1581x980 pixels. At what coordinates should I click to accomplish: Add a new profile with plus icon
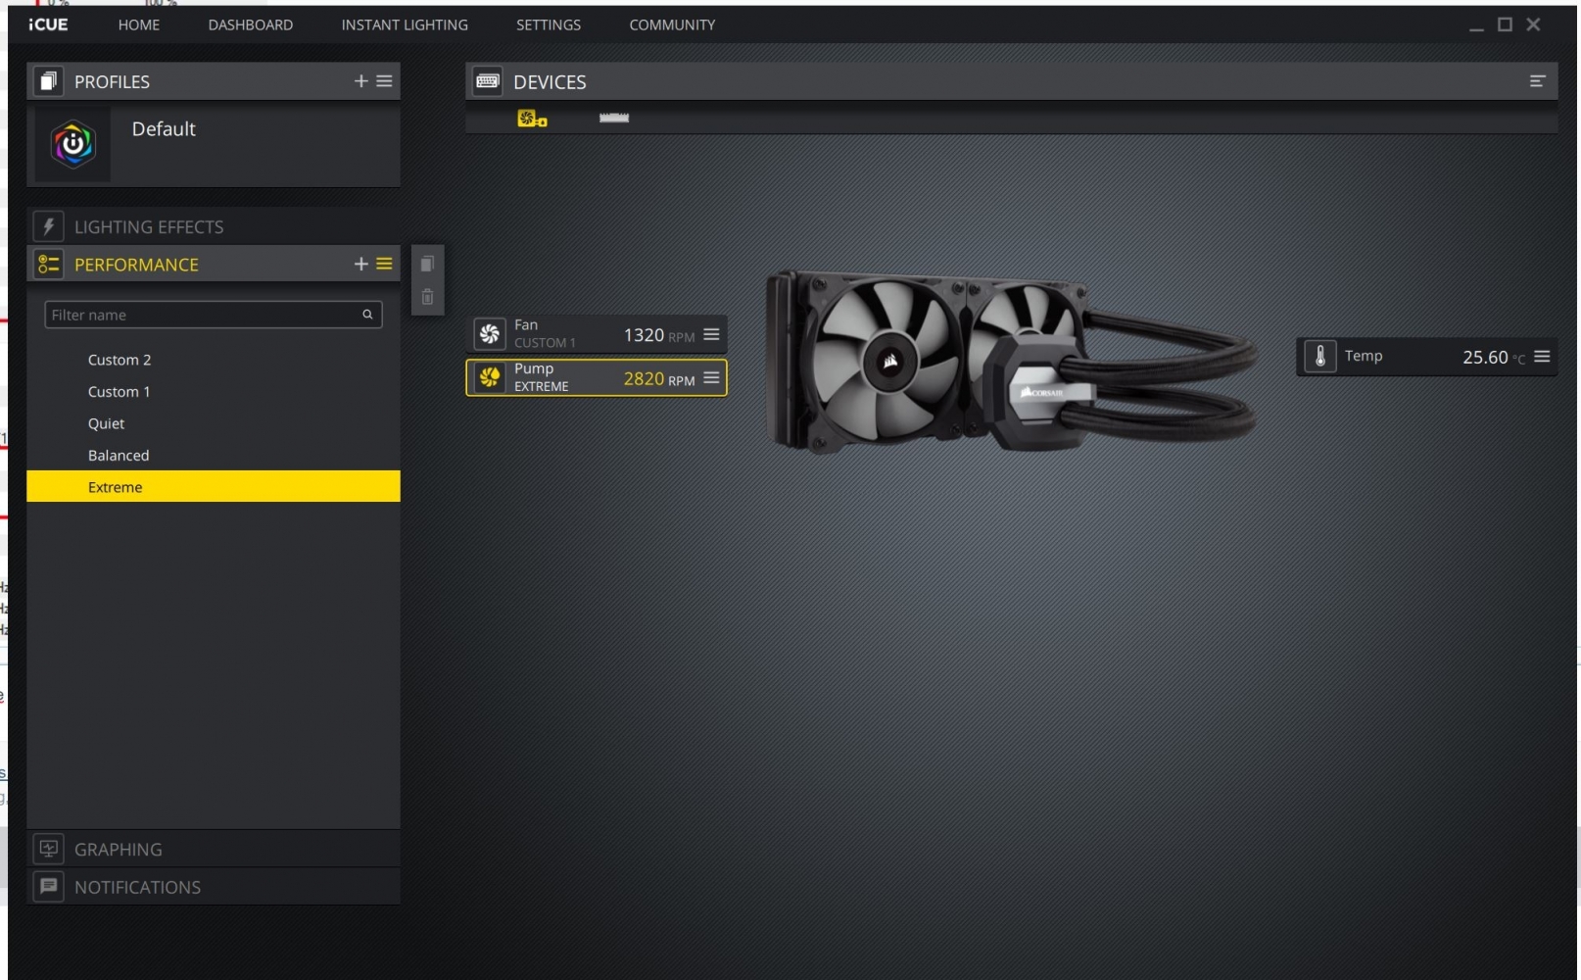pos(360,81)
